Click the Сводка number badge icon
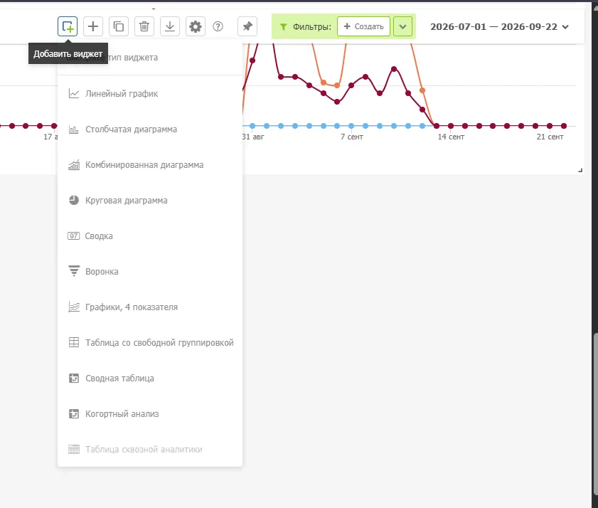The height and width of the screenshot is (508, 598). coord(74,236)
